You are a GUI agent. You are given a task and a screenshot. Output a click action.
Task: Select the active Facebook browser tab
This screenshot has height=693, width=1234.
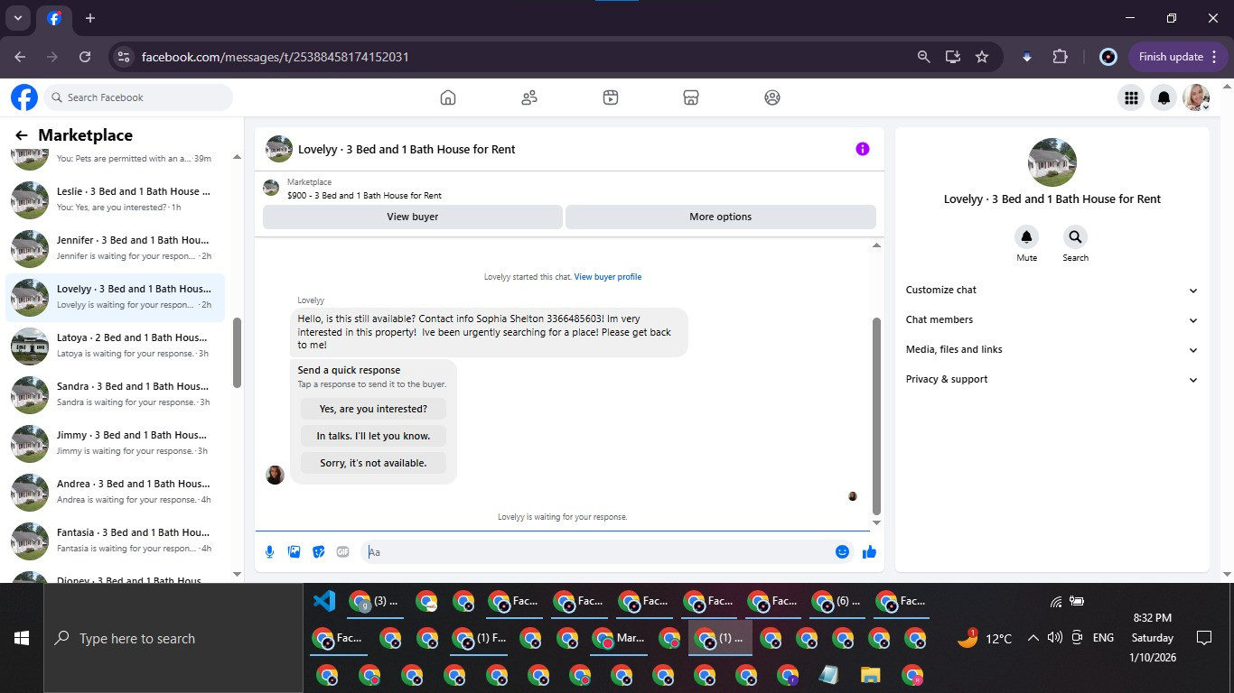(x=54, y=19)
